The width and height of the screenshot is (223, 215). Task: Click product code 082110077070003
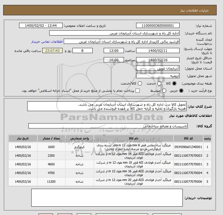pos(188,156)
